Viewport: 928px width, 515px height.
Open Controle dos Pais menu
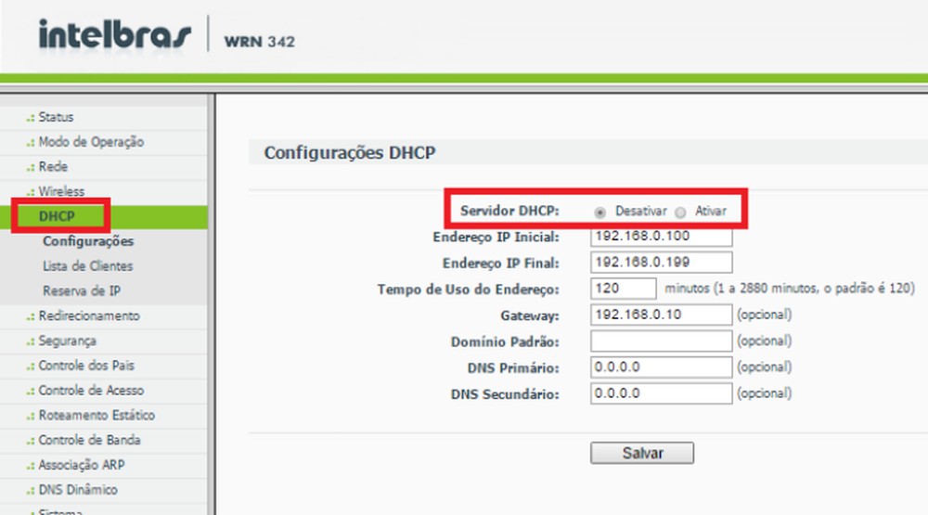[86, 366]
